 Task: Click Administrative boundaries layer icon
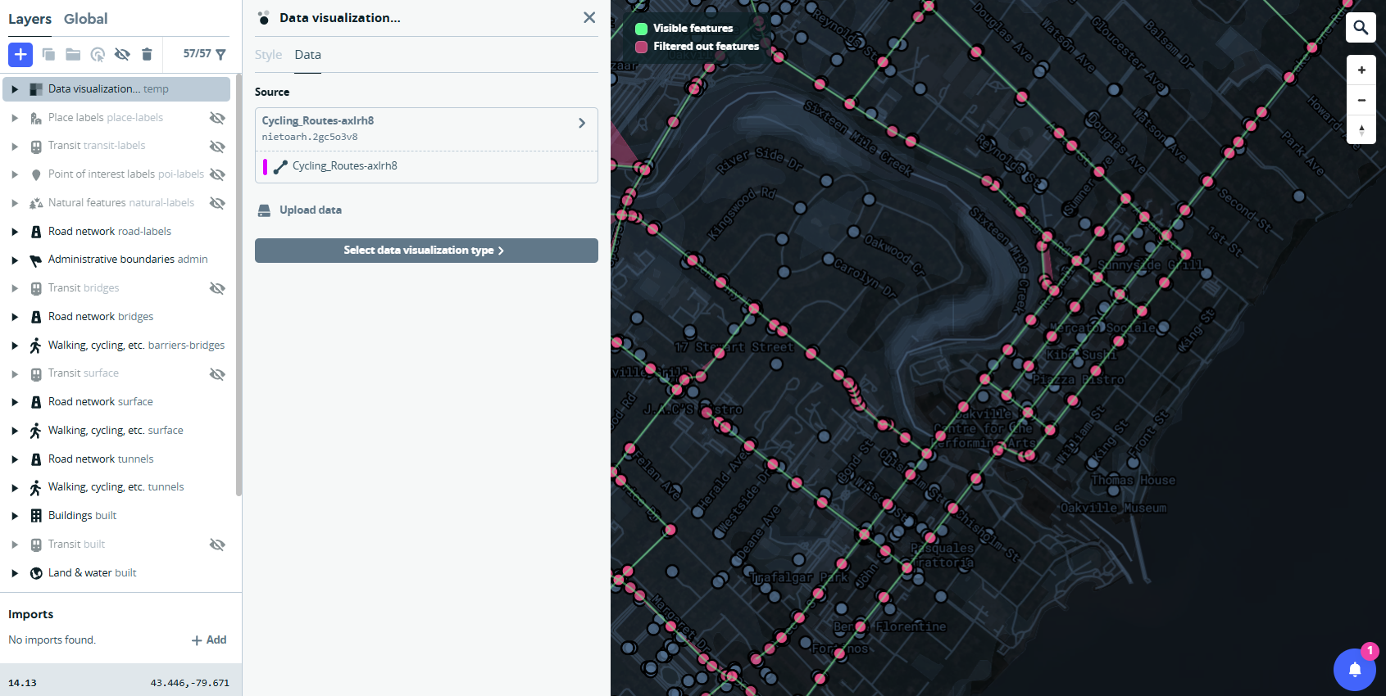[36, 260]
